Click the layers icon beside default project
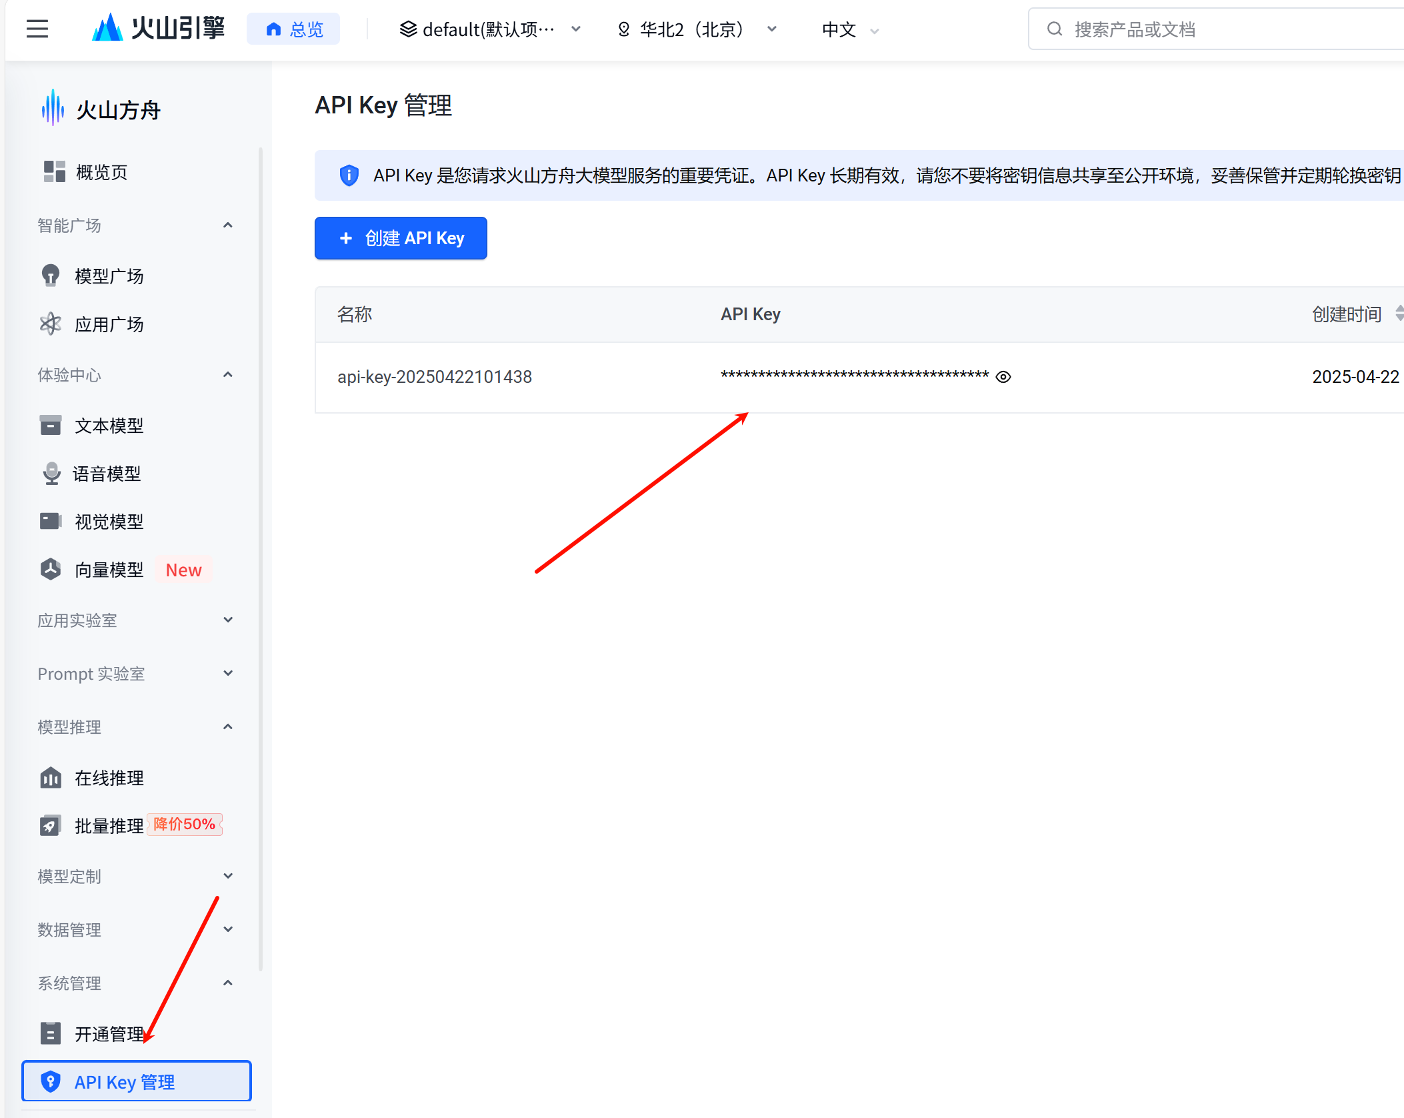Screen dimensions: 1404x1118 click(408, 29)
